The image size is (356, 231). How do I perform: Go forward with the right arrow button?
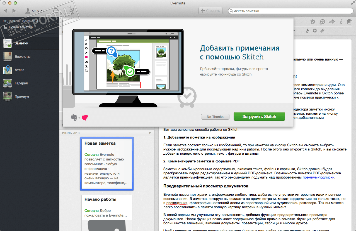click(14, 11)
